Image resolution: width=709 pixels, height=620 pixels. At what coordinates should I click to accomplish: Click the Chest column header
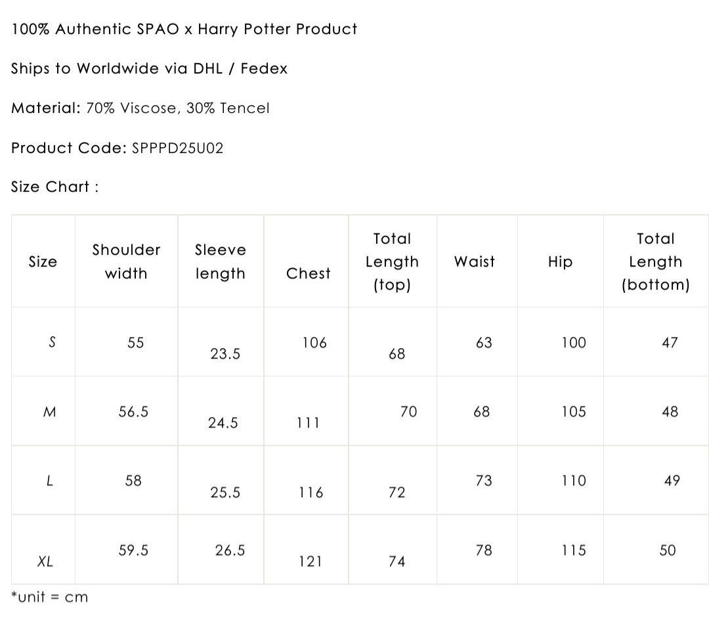pos(309,273)
